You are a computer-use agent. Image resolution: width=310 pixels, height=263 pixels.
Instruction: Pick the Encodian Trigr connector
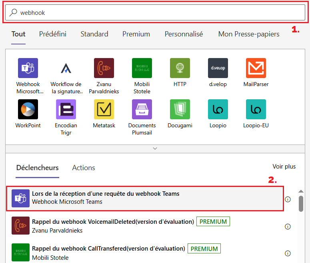pyautogui.click(x=66, y=109)
